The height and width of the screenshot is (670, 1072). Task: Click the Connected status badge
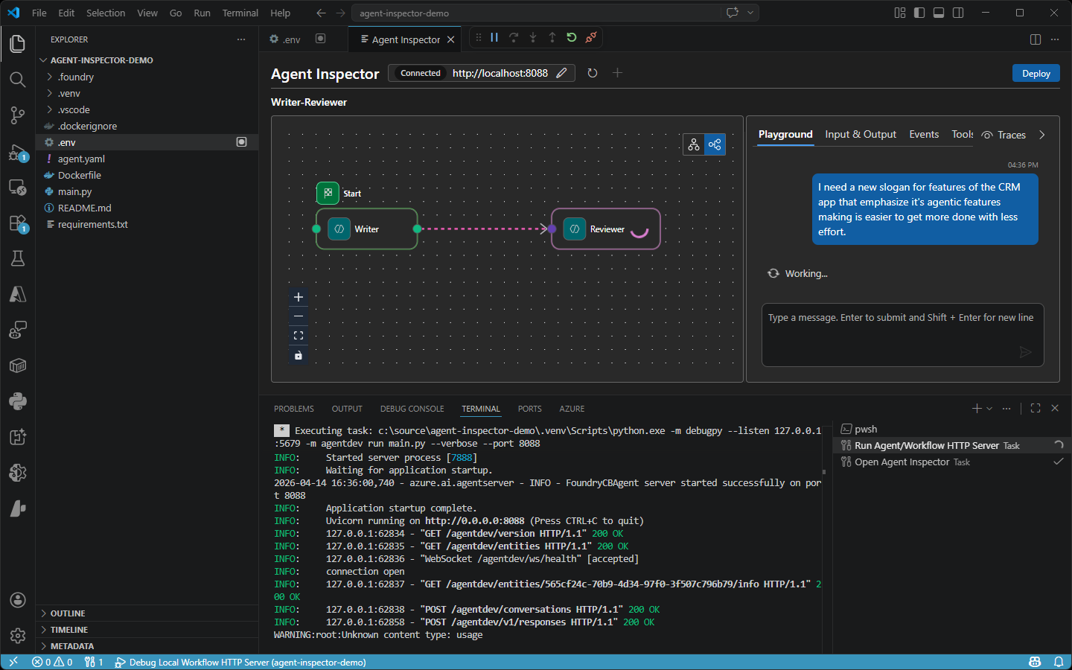pos(419,73)
